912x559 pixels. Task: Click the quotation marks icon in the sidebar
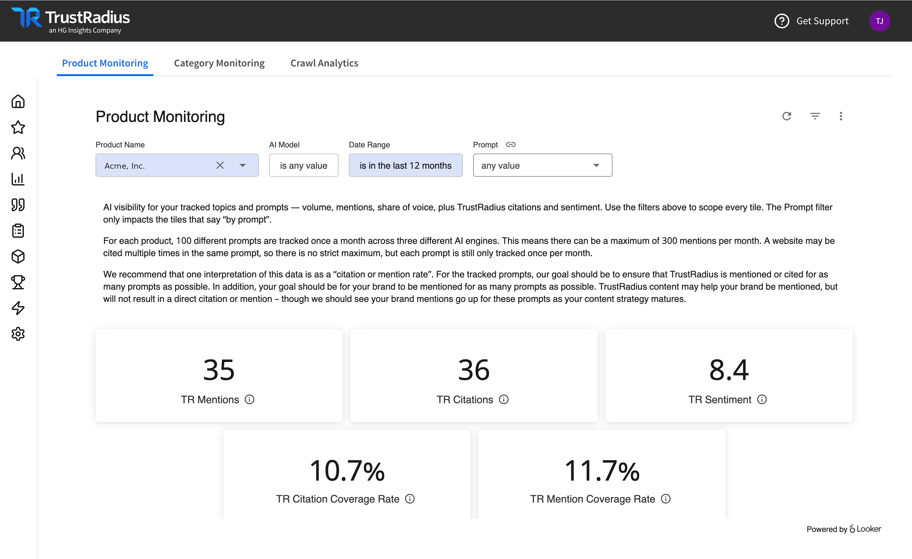click(18, 205)
